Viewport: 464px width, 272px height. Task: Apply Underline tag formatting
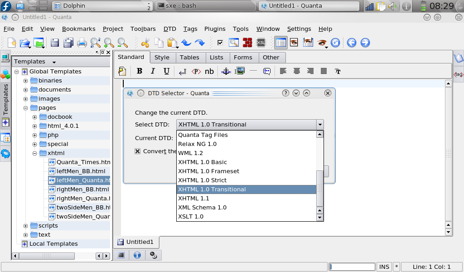tap(166, 71)
